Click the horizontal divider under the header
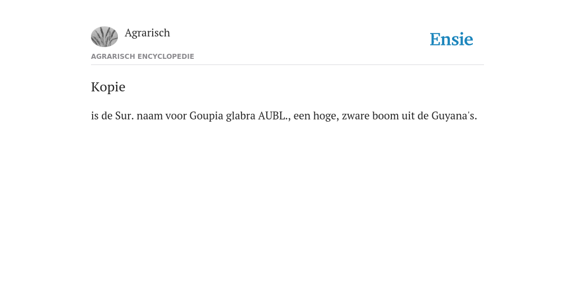The height and width of the screenshot is (287, 575). (287, 65)
